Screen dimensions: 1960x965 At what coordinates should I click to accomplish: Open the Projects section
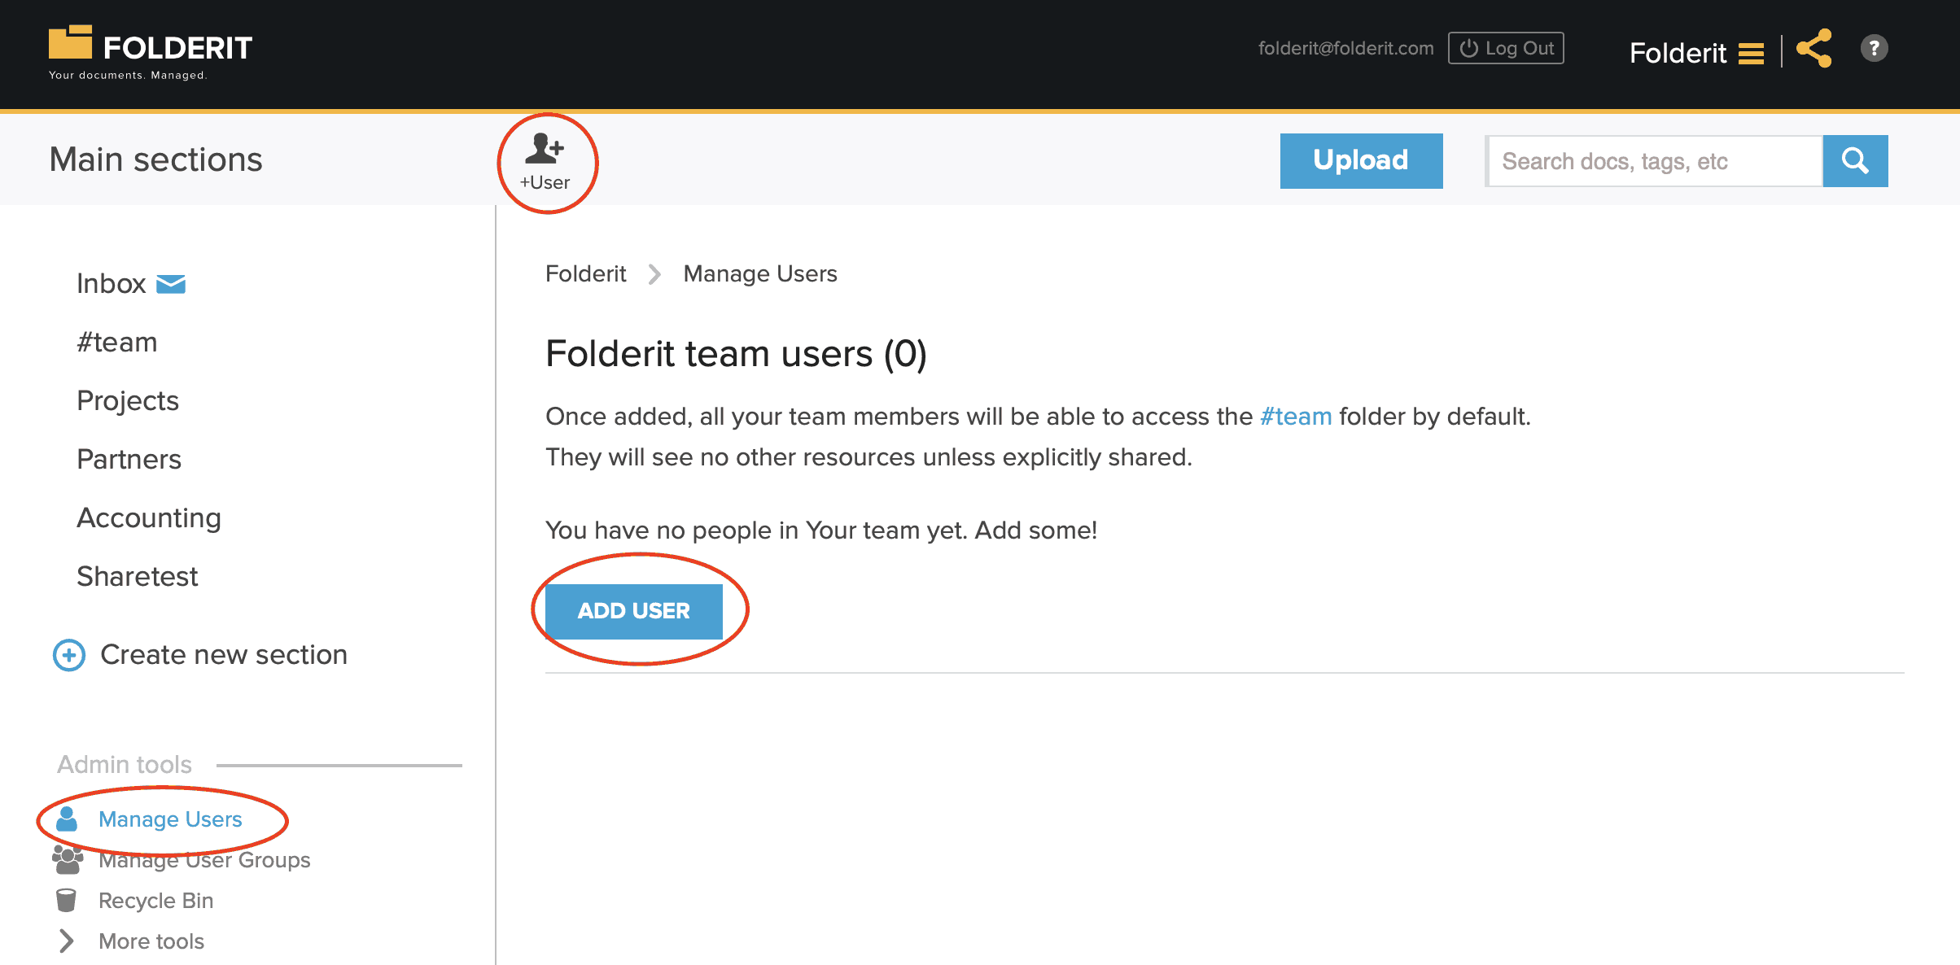point(128,401)
